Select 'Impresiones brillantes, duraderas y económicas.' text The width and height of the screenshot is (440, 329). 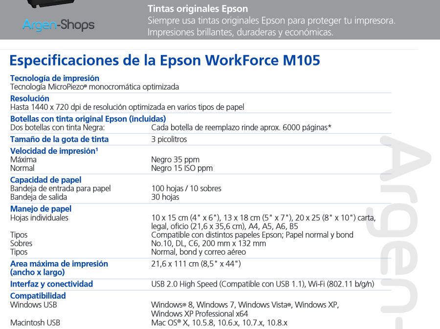(241, 32)
